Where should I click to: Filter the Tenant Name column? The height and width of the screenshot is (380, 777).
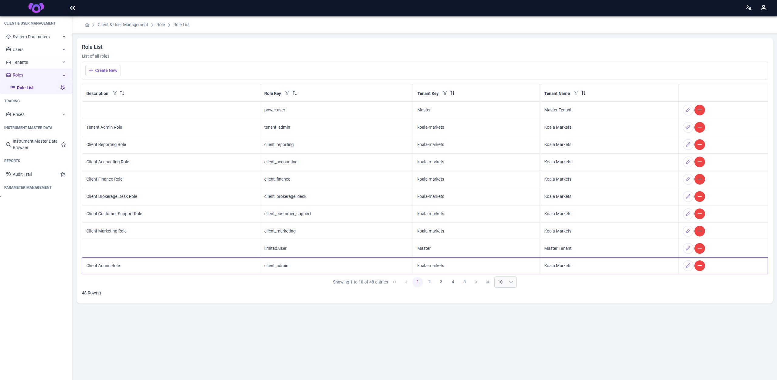coord(576,93)
